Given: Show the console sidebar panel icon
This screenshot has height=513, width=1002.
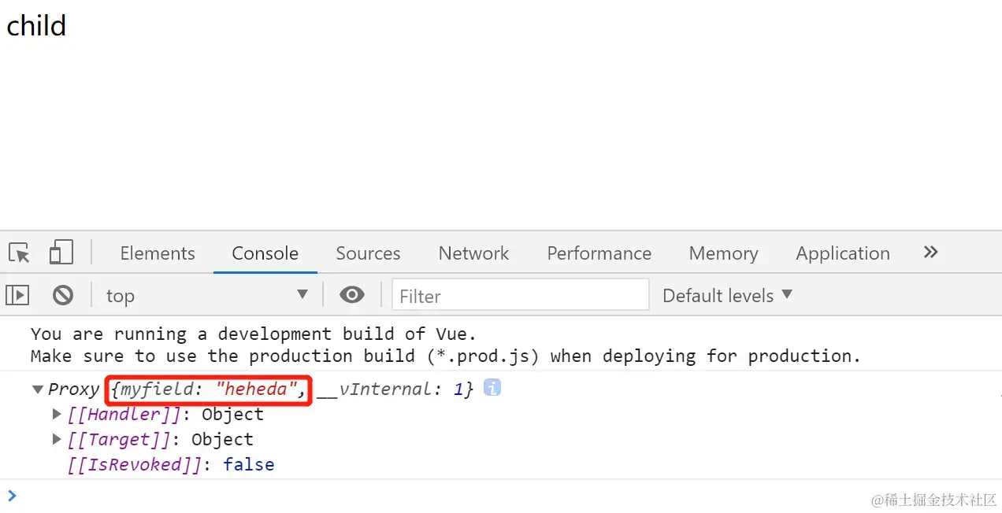Looking at the screenshot, I should click(17, 295).
